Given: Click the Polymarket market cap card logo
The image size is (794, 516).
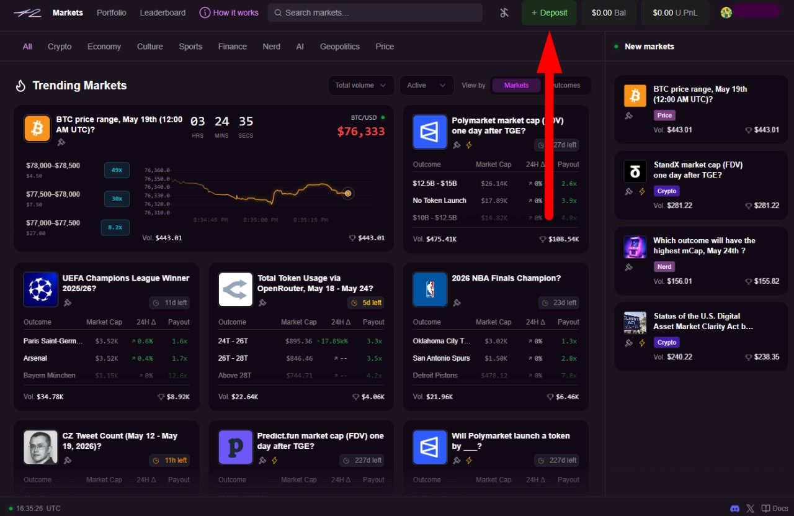Looking at the screenshot, I should coord(430,132).
